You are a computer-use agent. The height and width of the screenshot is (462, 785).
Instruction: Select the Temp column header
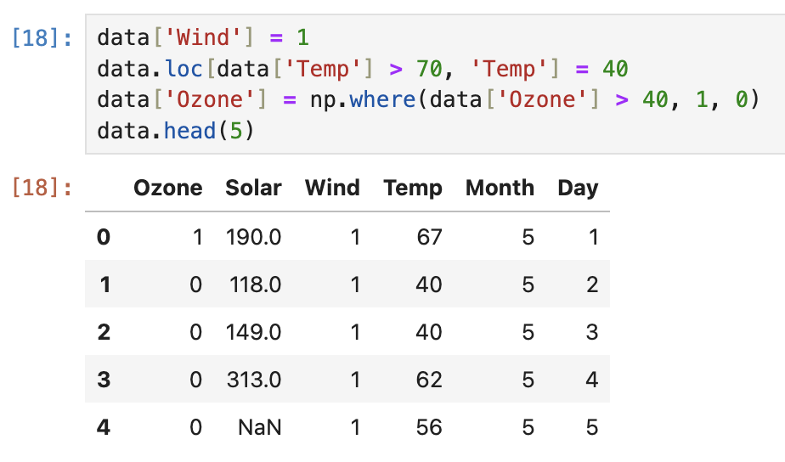[x=413, y=189]
